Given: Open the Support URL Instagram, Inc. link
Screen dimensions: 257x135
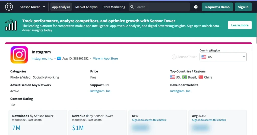Looking at the screenshot, I should point(101,91).
